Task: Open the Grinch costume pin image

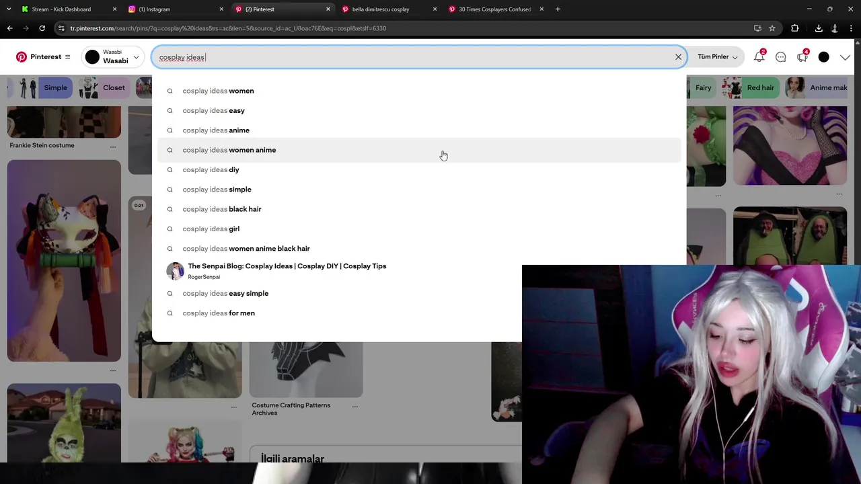Action: click(x=64, y=423)
